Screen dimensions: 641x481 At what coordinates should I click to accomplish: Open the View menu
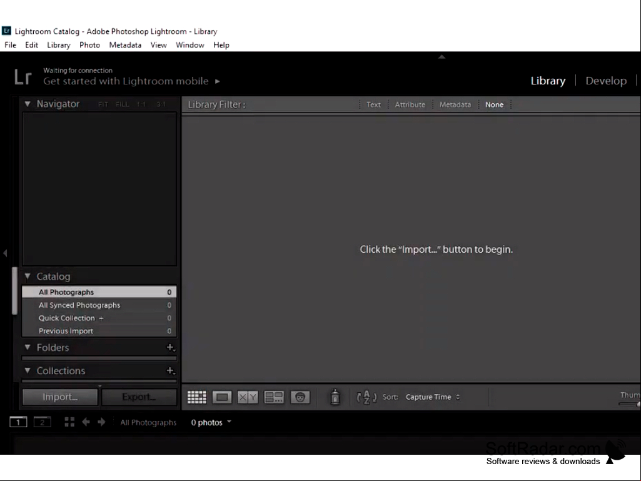pos(159,45)
